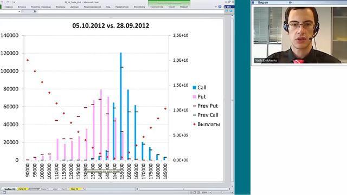Click the insert function fx button
Viewport: 347px width, 195px height.
(35, 11)
